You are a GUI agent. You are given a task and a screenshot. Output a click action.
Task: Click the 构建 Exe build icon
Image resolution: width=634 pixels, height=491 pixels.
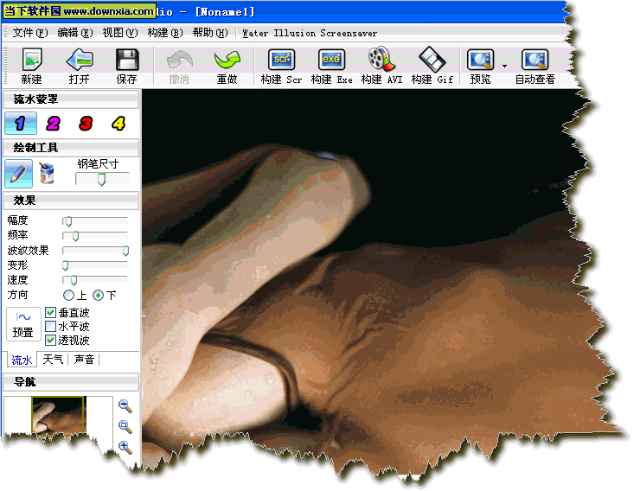332,61
